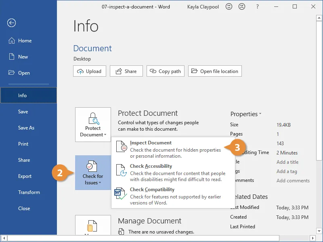
Task: Open the Print tab in sidebar
Action: pyautogui.click(x=23, y=144)
